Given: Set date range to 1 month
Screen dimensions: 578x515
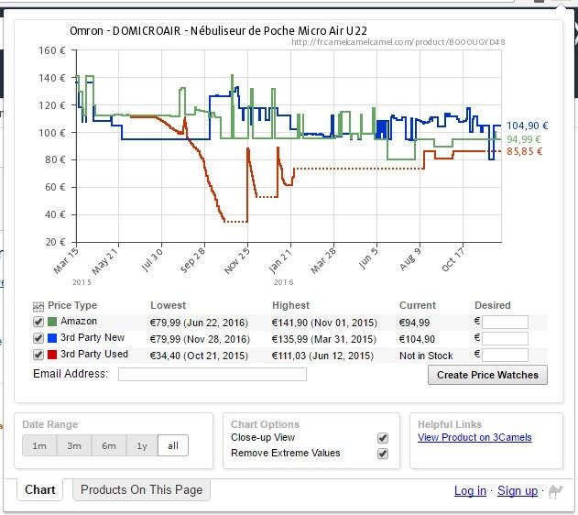Looking at the screenshot, I should coord(39,445).
